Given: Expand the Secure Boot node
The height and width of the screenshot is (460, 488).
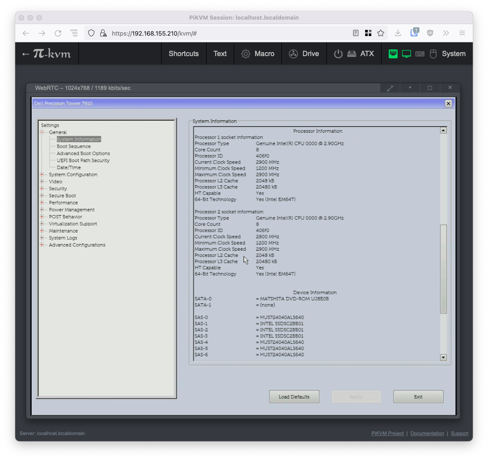Looking at the screenshot, I should tap(42, 195).
